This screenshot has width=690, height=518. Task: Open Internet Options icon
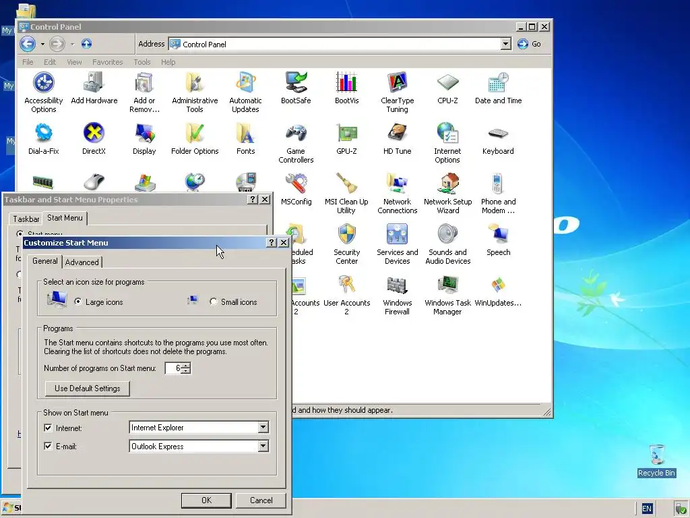coord(447,143)
